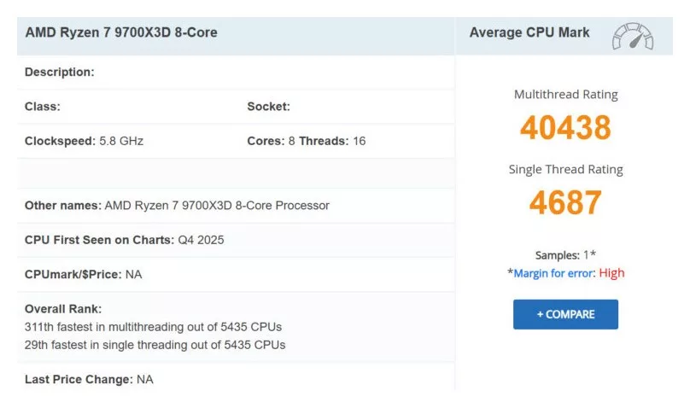Click the speedometer gauge icon

[633, 37]
